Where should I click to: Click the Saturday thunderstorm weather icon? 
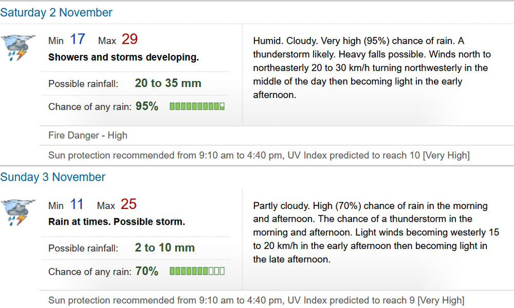click(17, 48)
